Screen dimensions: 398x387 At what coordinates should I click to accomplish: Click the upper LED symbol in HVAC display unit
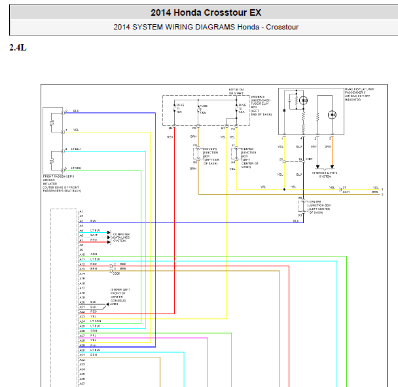[x=303, y=100]
